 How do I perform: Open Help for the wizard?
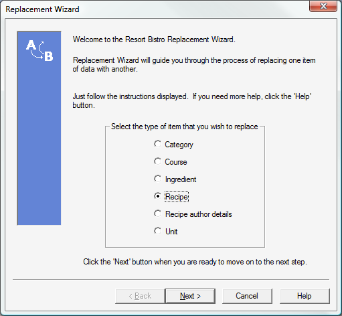tap(305, 296)
